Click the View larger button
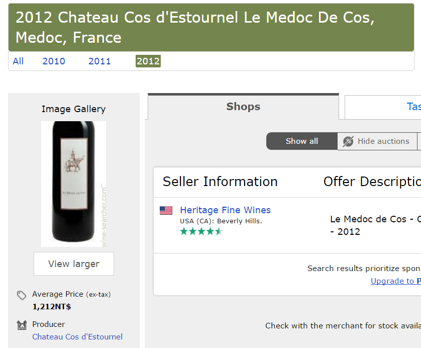 point(74,264)
